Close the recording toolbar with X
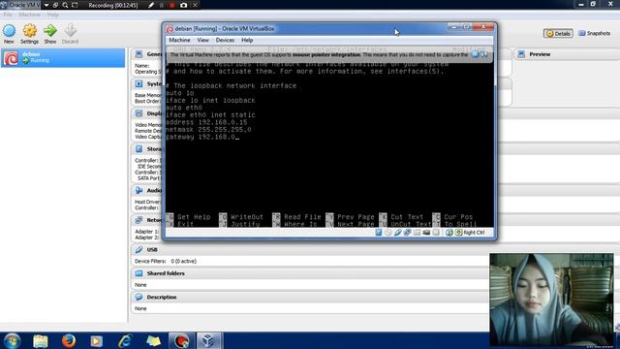620x349 pixels. point(195,5)
